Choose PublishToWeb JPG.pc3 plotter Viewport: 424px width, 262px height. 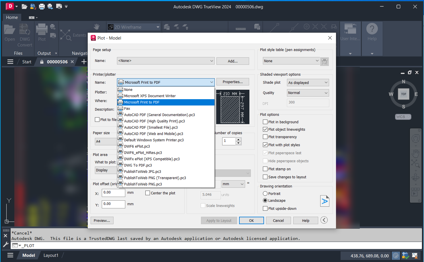[166, 172]
